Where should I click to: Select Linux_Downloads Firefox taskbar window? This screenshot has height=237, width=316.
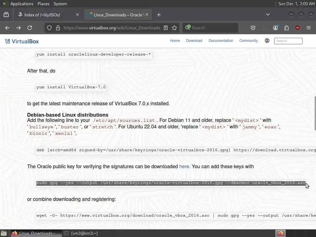[36, 233]
